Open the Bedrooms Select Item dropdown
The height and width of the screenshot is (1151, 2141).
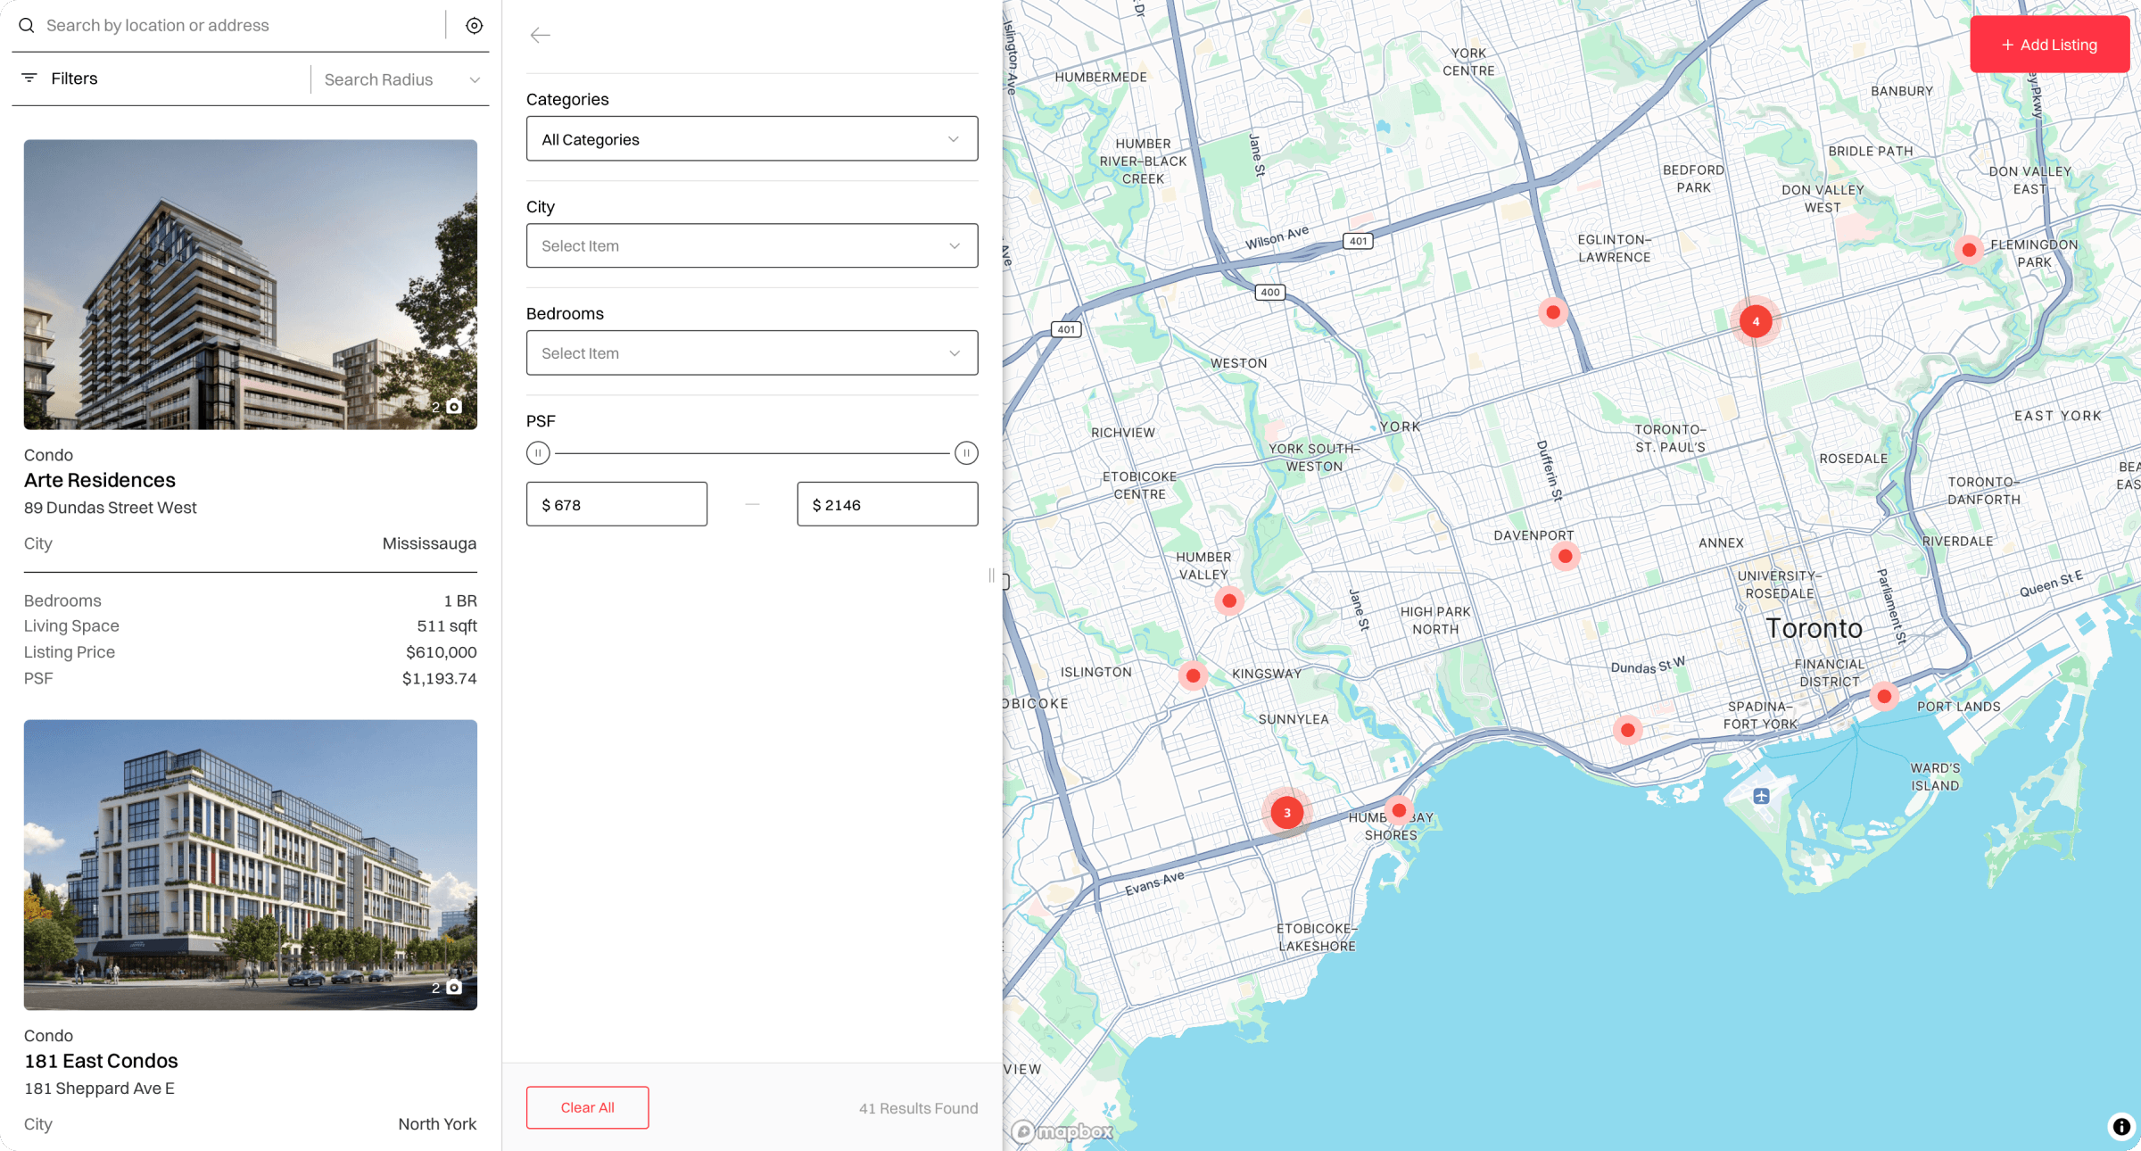click(x=752, y=352)
